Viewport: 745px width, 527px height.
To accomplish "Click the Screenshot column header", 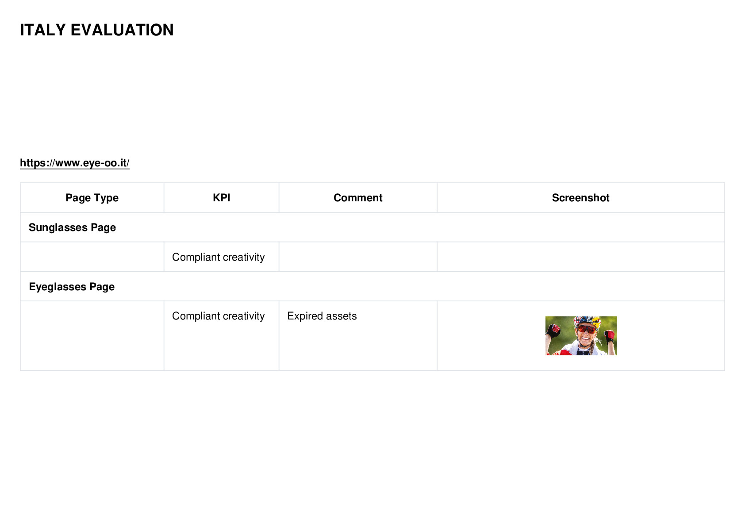I will (581, 198).
